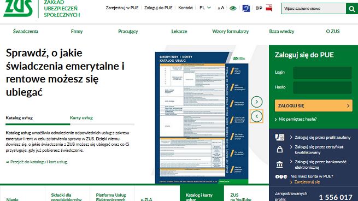Open the PL language dropdown
Image resolution: width=358 pixels, height=201 pixels.
pyautogui.click(x=205, y=8)
